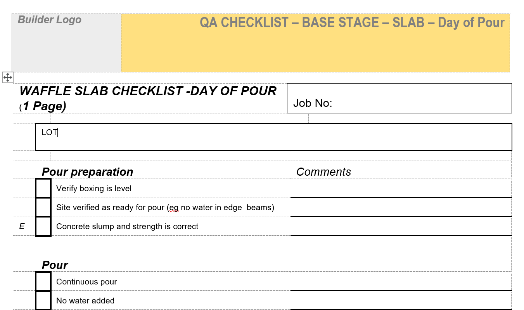Click the comment cell beside 'Site verified' row
This screenshot has width=524, height=310.
pos(400,207)
